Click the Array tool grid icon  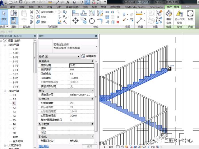pos(107,17)
